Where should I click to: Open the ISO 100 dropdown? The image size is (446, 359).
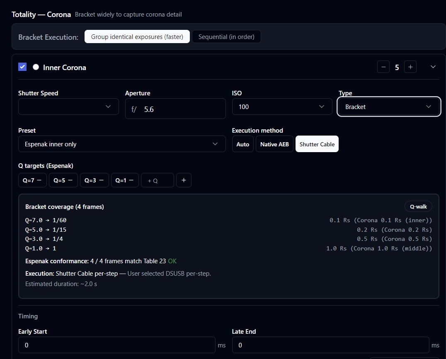[x=282, y=107]
